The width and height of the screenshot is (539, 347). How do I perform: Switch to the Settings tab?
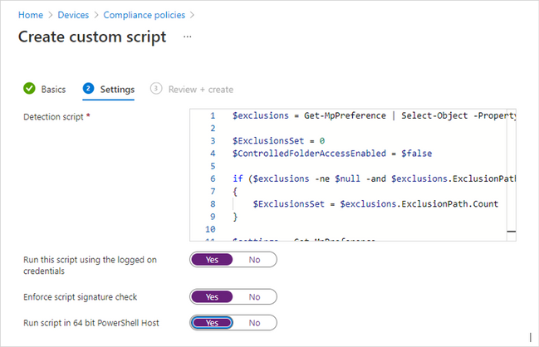(117, 89)
